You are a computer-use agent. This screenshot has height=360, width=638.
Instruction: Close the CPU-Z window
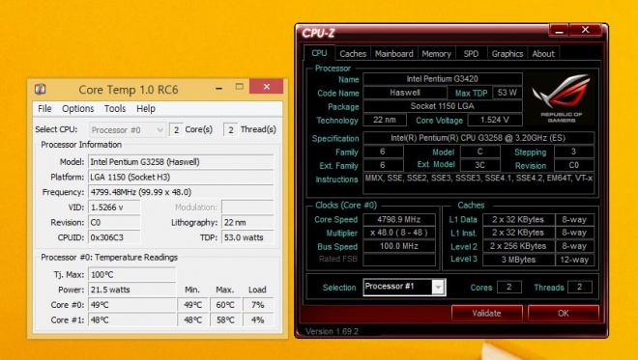(x=585, y=30)
